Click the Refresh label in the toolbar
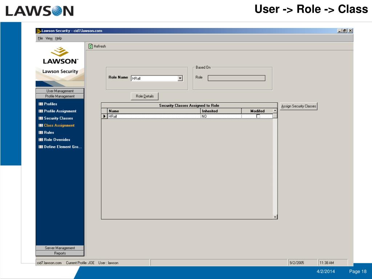Screen dimensions: 372x279 [x=100, y=46]
